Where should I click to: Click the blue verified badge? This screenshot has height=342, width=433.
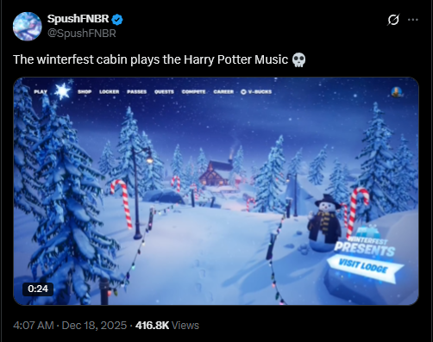pyautogui.click(x=117, y=20)
